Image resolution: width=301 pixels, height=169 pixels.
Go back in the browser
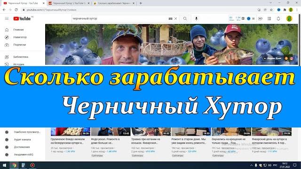tap(4, 10)
